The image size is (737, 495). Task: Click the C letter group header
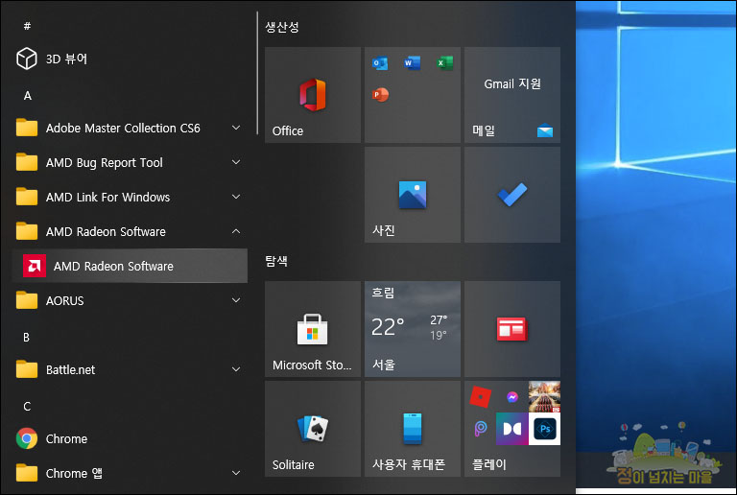pyautogui.click(x=27, y=406)
